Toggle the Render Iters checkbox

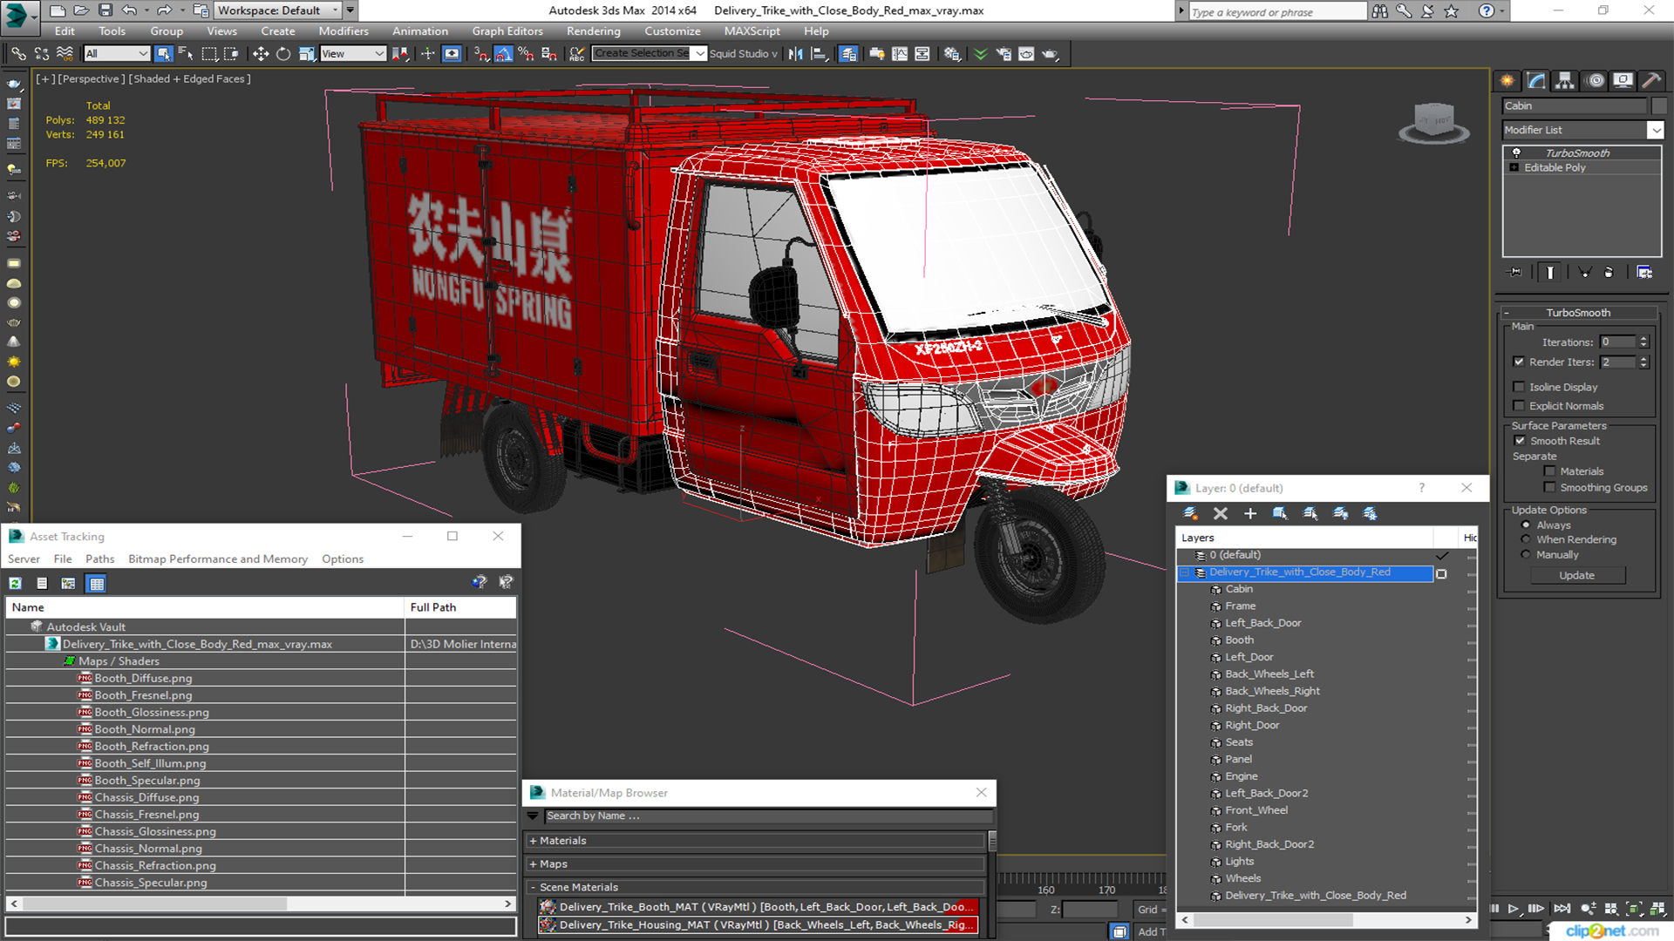click(x=1519, y=362)
